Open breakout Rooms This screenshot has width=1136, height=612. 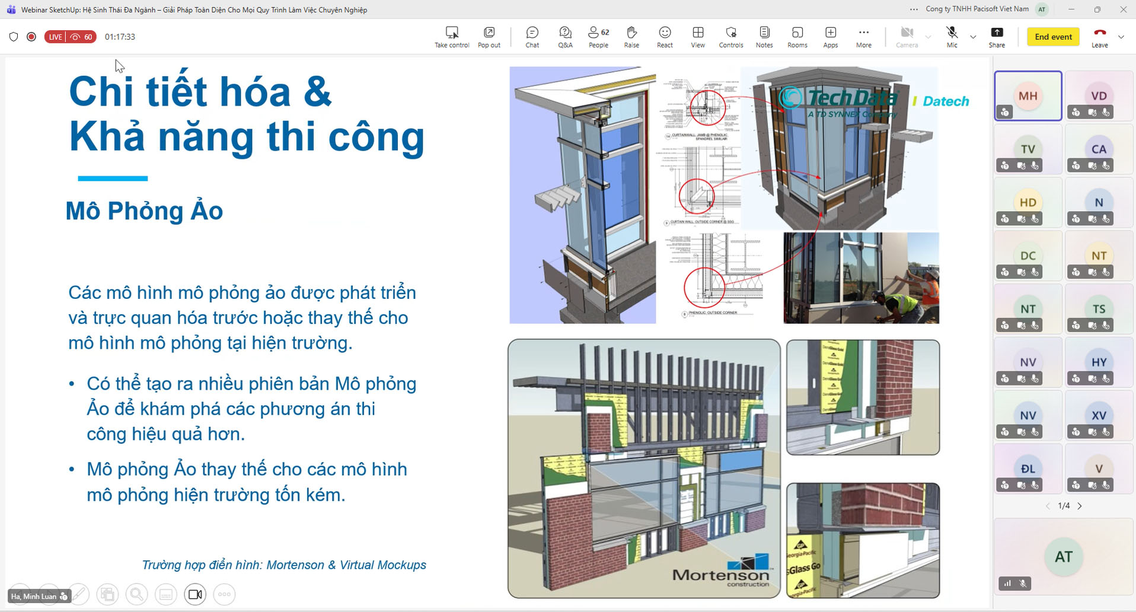point(797,37)
